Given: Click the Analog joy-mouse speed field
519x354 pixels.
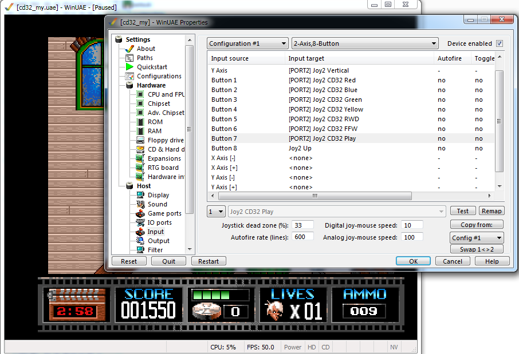Looking at the screenshot, I should click(412, 237).
